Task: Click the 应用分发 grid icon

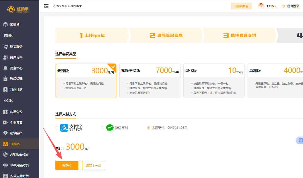Action: click(5, 112)
